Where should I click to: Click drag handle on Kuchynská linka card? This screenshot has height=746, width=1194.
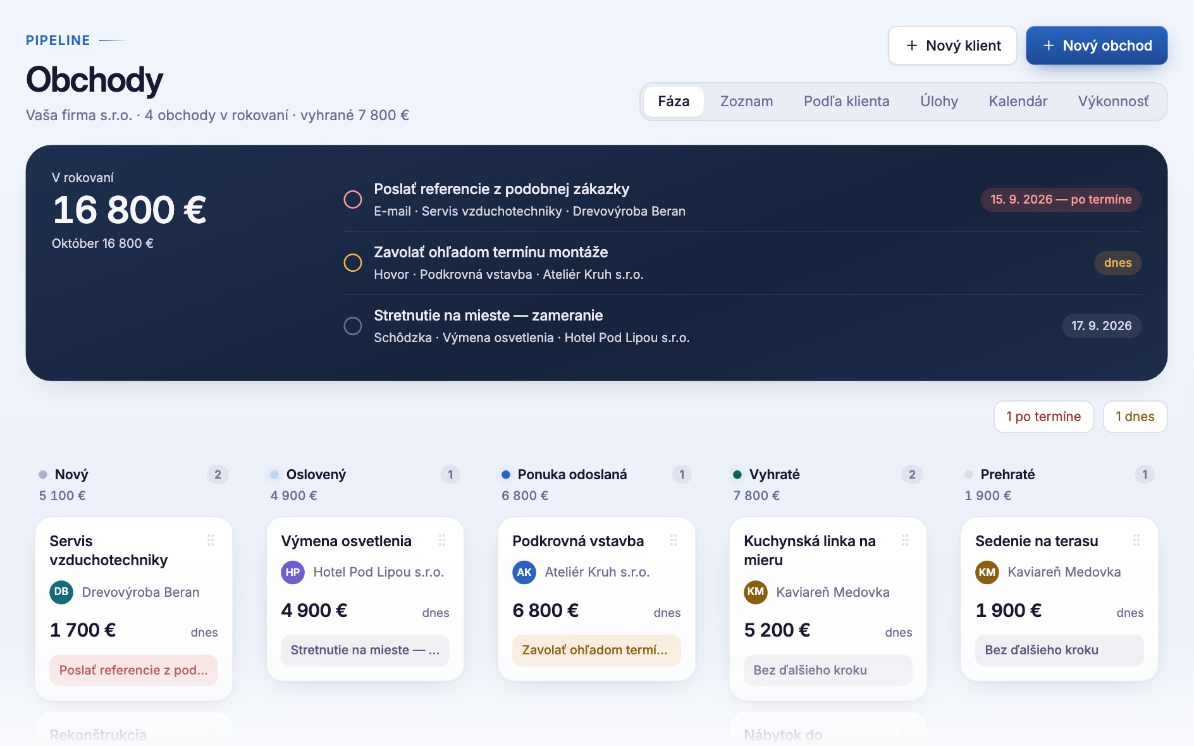pos(905,541)
